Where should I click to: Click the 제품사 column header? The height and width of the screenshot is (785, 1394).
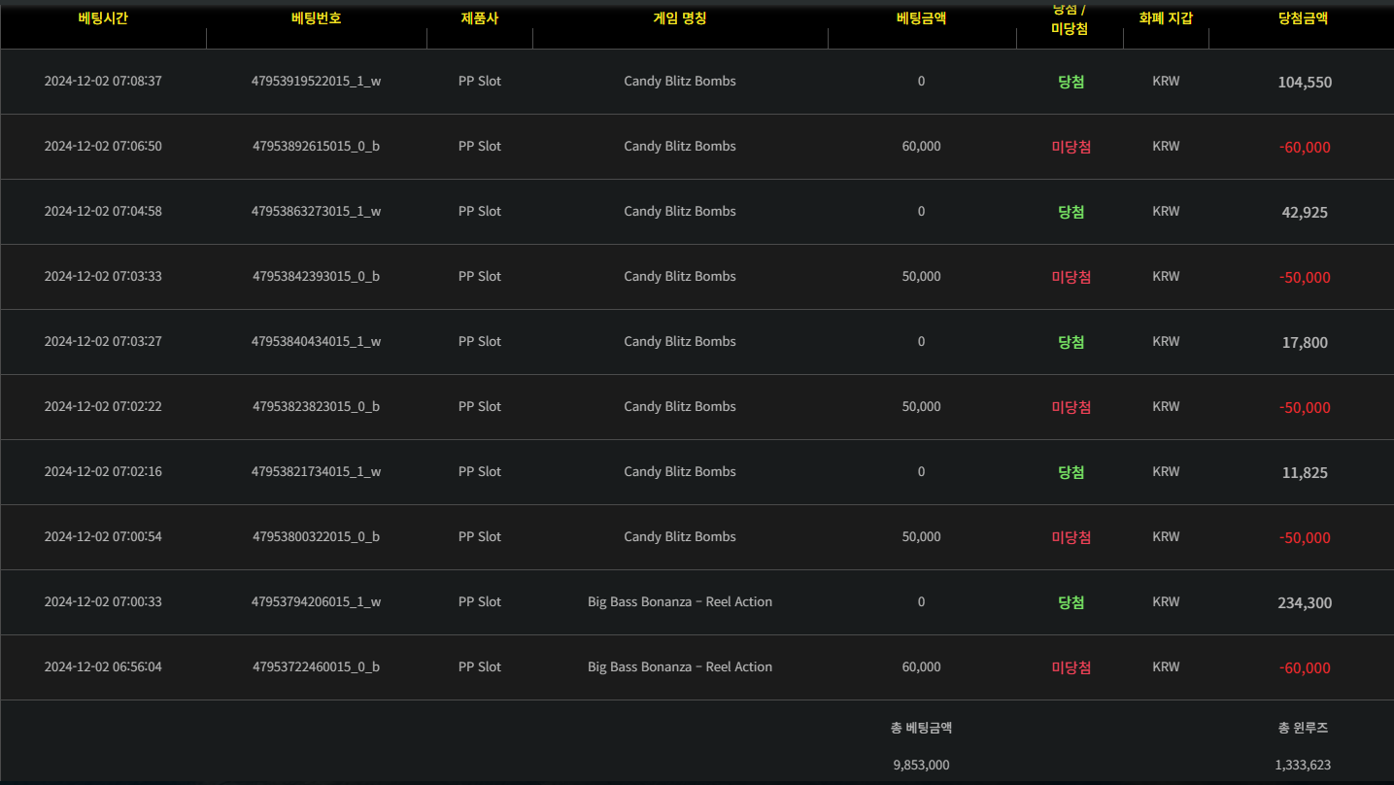[480, 18]
